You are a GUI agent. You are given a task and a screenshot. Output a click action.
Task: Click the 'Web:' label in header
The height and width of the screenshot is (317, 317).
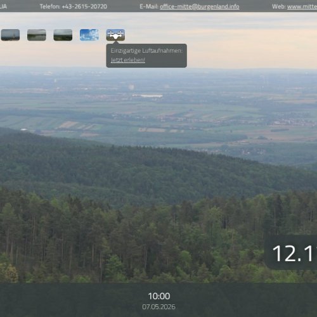(279, 6)
